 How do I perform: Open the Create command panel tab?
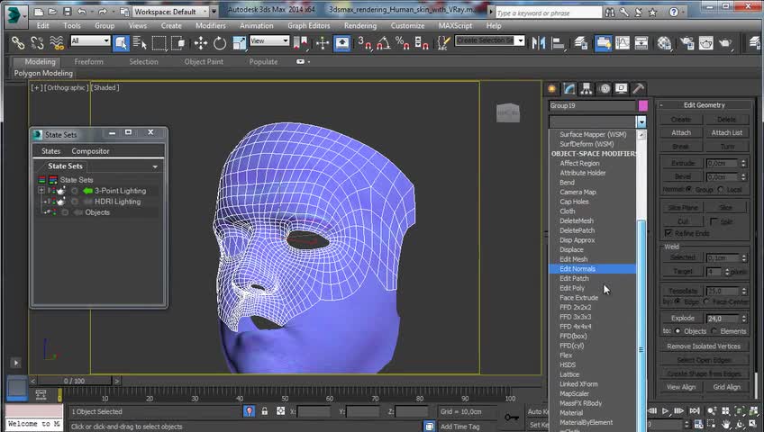point(552,88)
